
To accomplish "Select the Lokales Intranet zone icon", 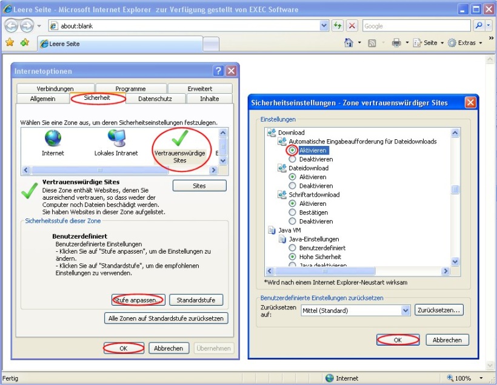I will (x=116, y=138).
